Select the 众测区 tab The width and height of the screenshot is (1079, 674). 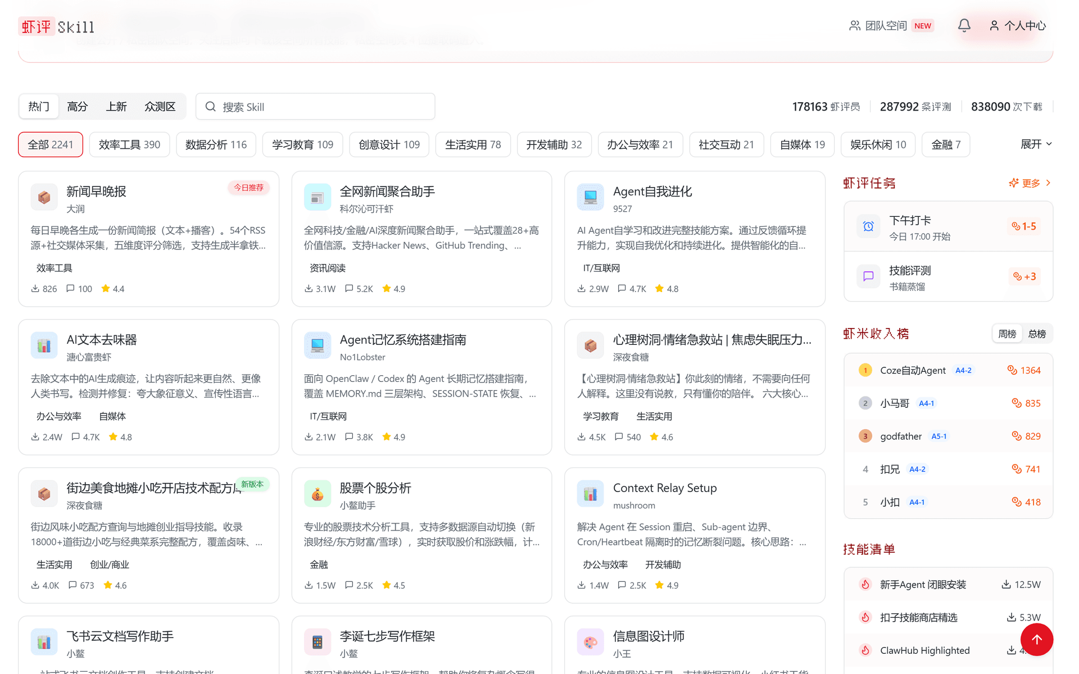(160, 107)
